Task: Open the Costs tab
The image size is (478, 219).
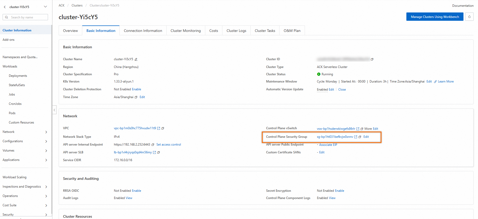Action: point(214,31)
